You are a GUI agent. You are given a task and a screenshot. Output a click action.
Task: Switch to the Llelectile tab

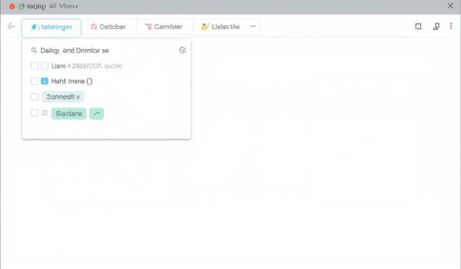(220, 27)
